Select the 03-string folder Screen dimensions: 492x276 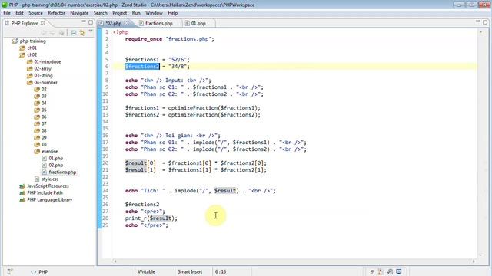pyautogui.click(x=43, y=75)
